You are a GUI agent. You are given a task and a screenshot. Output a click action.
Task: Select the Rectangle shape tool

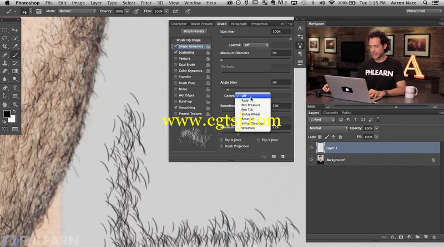[x=15, y=96]
